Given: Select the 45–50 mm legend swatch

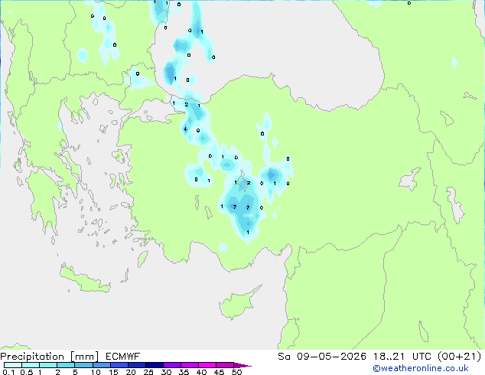Looking at the screenshot, I should [x=225, y=365].
